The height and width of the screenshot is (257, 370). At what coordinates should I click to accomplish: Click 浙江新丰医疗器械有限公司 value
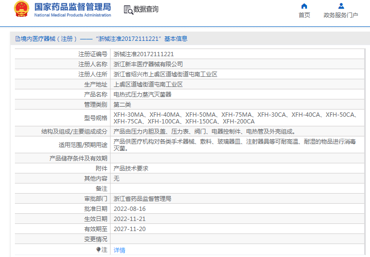[148, 64]
